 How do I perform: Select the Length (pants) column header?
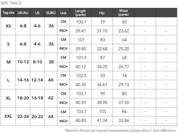coord(80,13)
